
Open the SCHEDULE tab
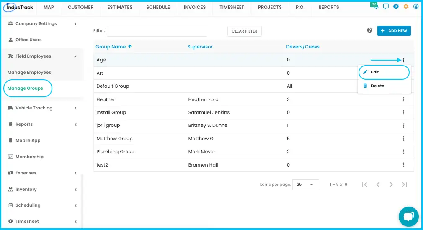pyautogui.click(x=158, y=7)
